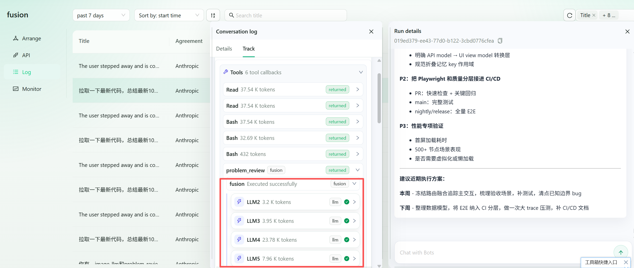Open LLM2 row details arrow

354,202
